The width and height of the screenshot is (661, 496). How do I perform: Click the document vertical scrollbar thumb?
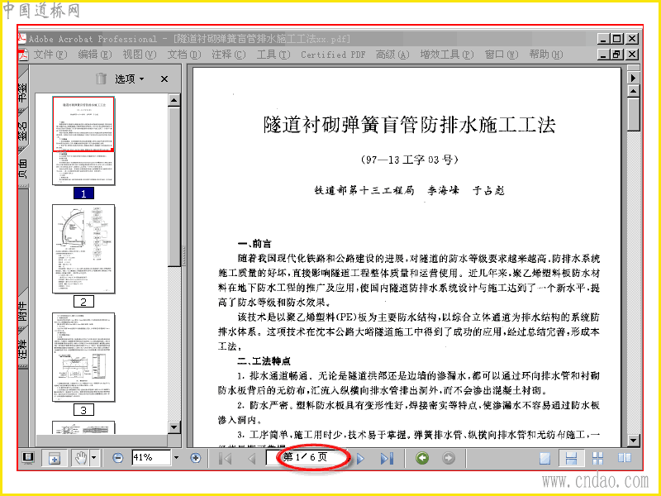tap(633, 113)
